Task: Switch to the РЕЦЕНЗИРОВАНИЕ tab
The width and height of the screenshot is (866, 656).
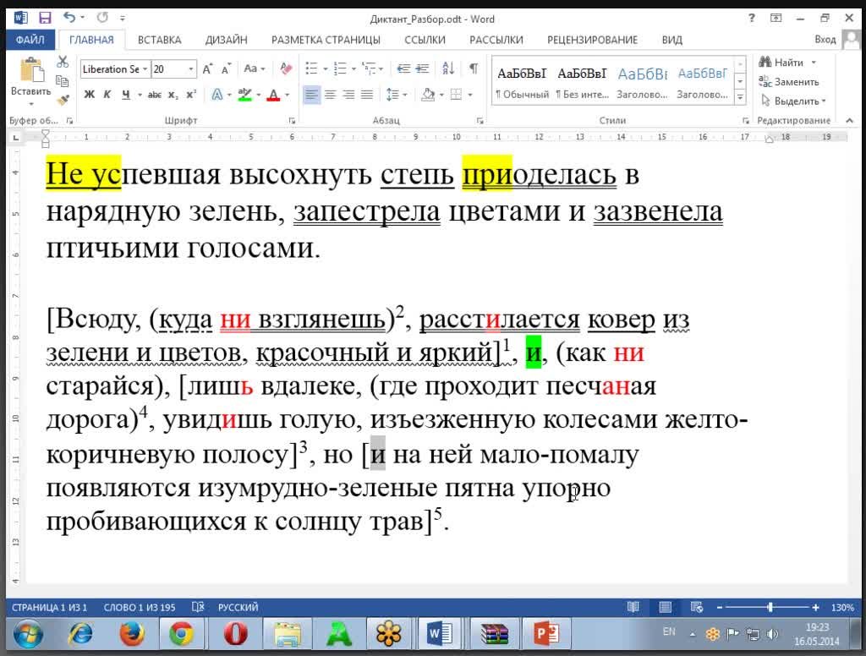Action: click(592, 40)
